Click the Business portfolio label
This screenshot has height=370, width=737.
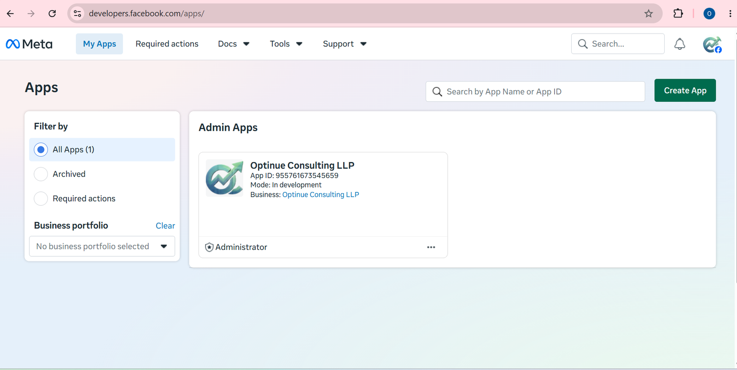coord(71,225)
